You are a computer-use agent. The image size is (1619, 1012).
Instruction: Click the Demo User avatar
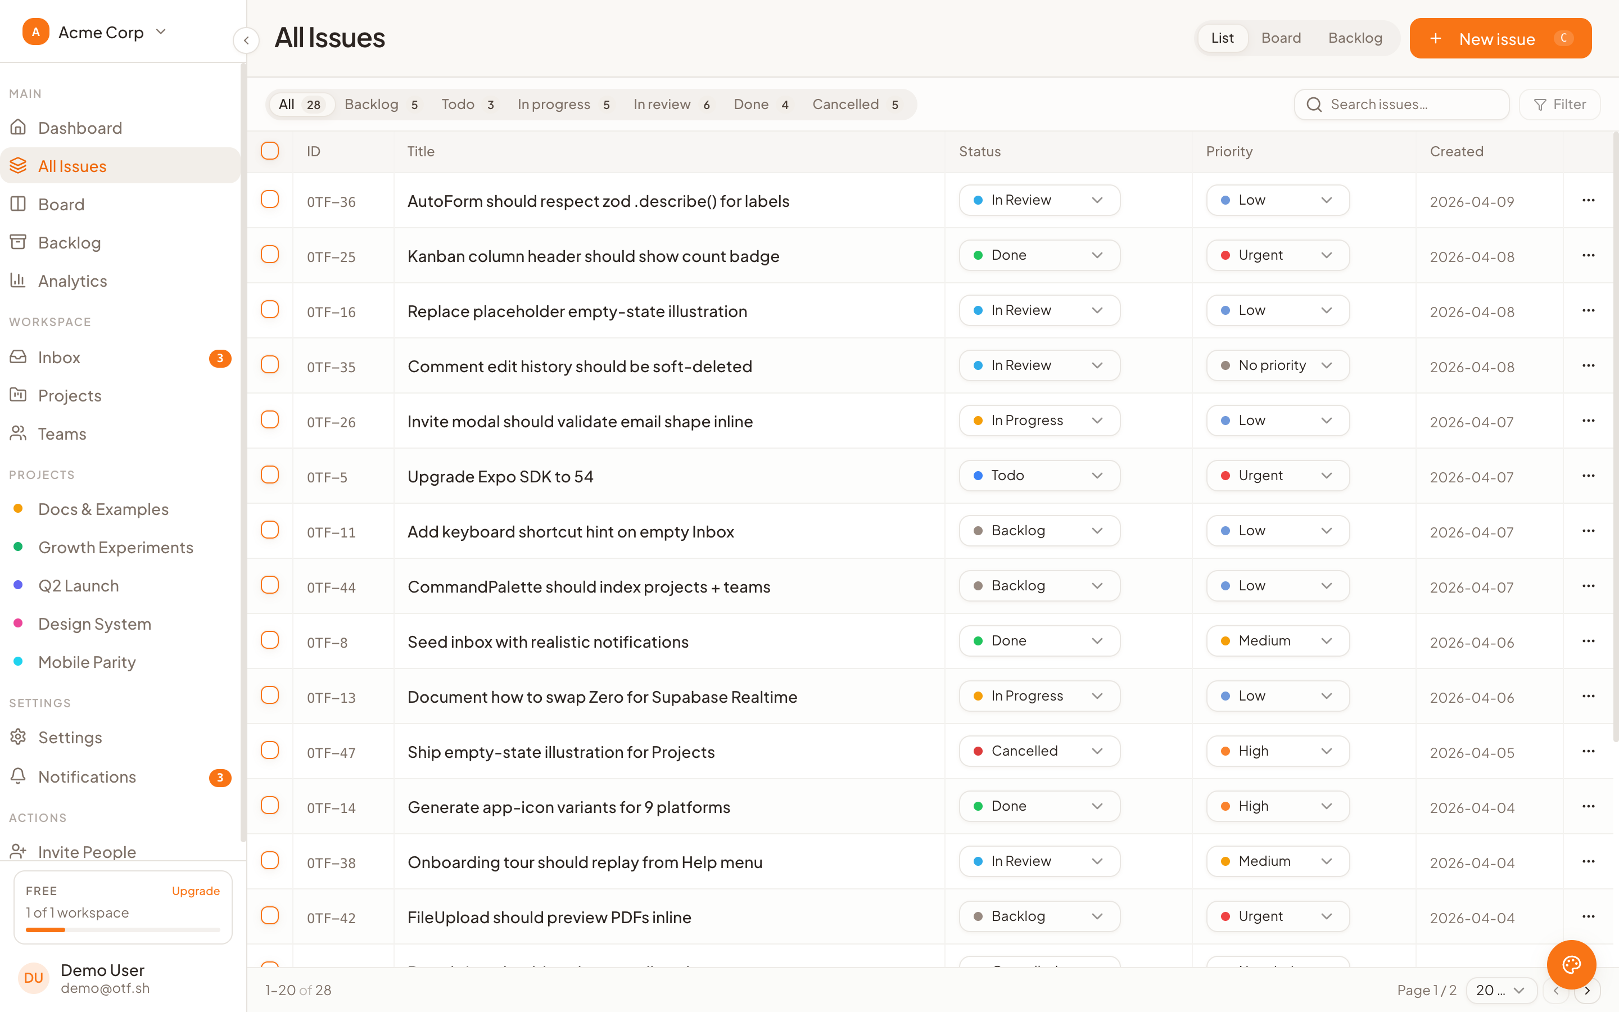(x=34, y=978)
